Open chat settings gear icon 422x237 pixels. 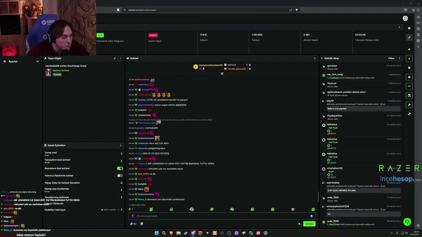point(299,224)
